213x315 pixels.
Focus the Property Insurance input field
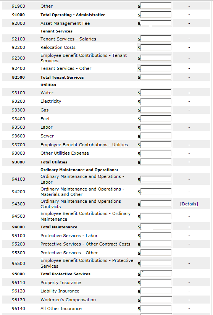156,283
